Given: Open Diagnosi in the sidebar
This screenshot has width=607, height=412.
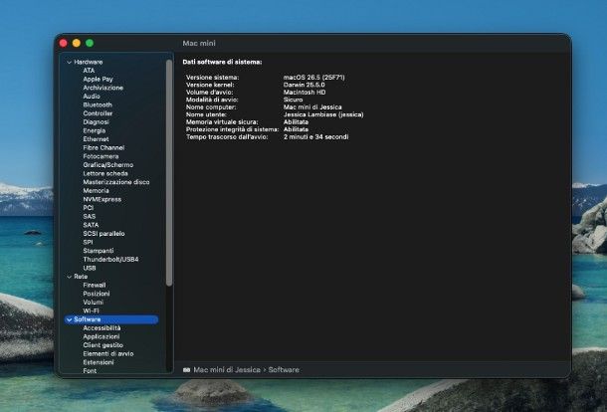Looking at the screenshot, I should (96, 122).
